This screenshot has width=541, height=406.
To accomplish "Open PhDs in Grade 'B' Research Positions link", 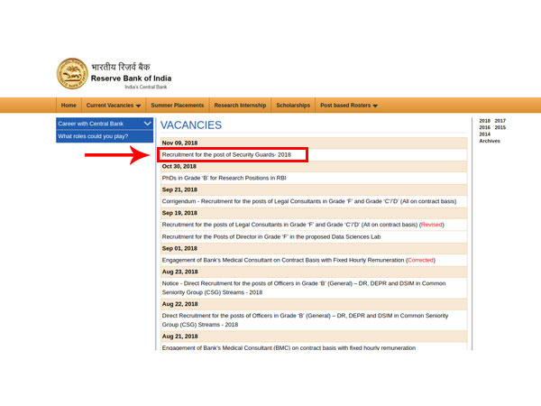I will (x=224, y=178).
